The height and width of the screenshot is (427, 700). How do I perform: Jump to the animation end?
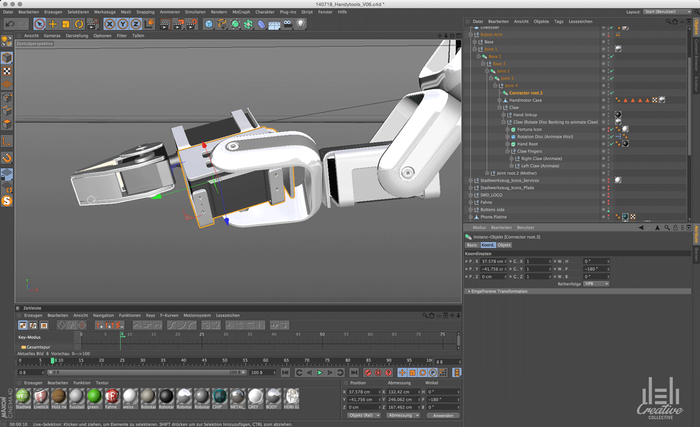click(353, 372)
